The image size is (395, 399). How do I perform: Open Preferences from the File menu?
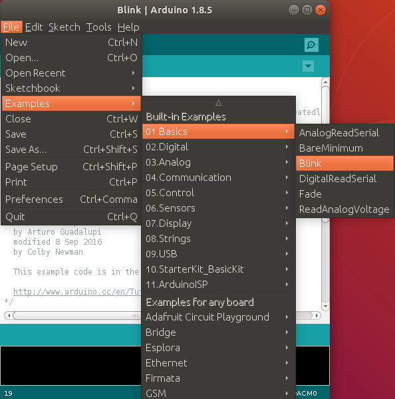tap(71, 199)
